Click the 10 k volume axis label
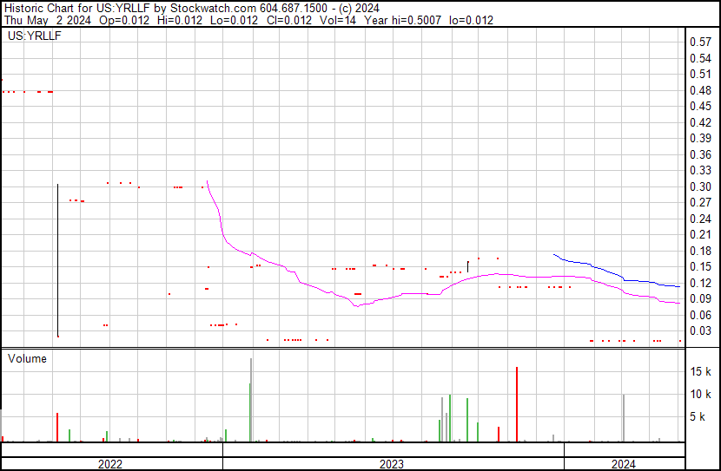This screenshot has height=471, width=721. [x=700, y=394]
